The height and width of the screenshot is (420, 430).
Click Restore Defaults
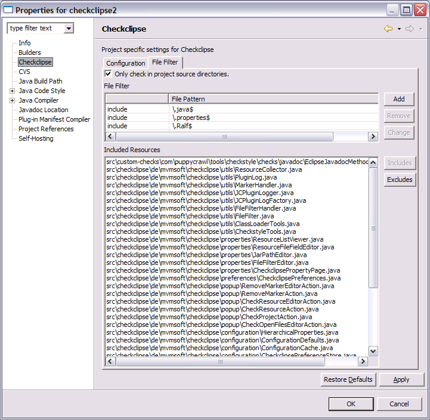tap(348, 379)
